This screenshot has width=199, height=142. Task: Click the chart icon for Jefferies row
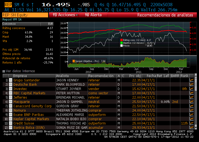click(x=191, y=98)
